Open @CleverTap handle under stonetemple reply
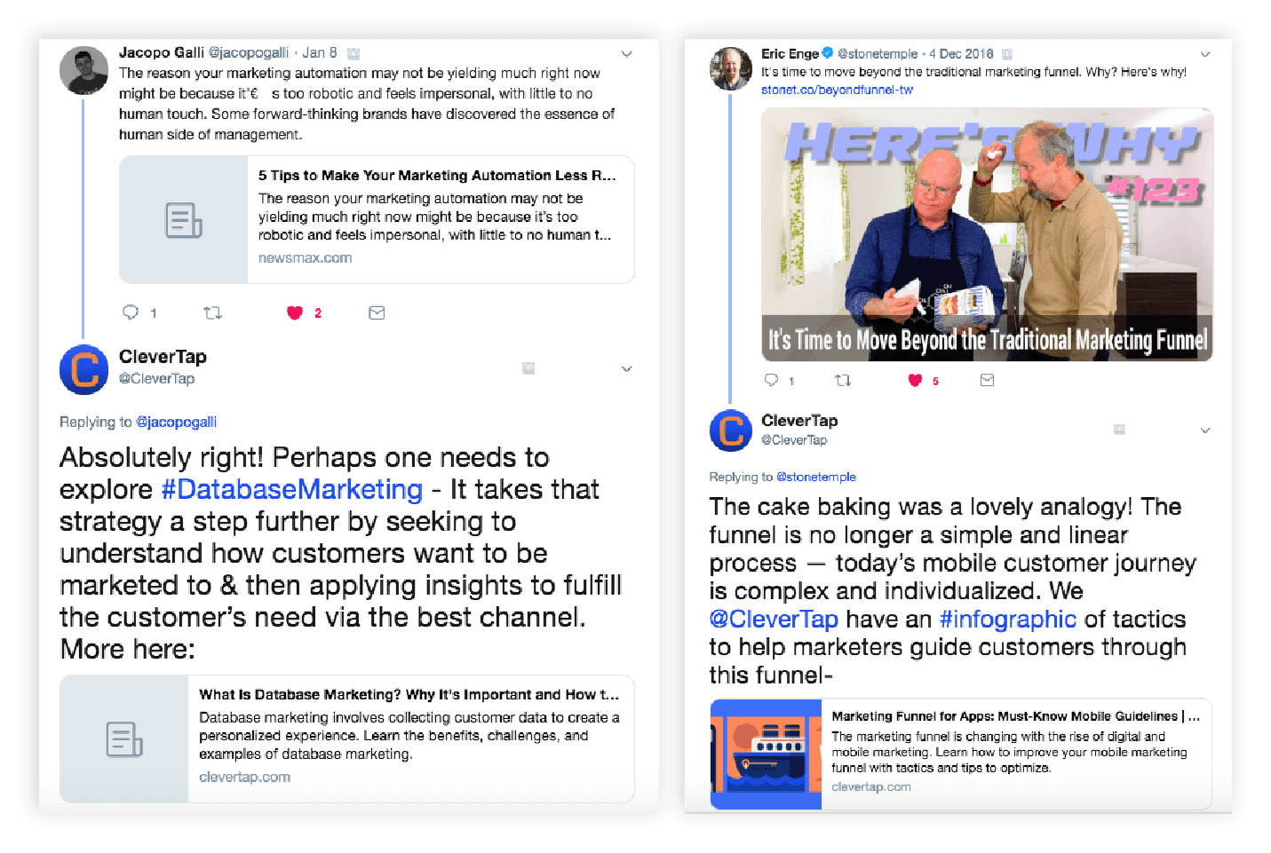This screenshot has height=853, width=1271. coord(794,440)
